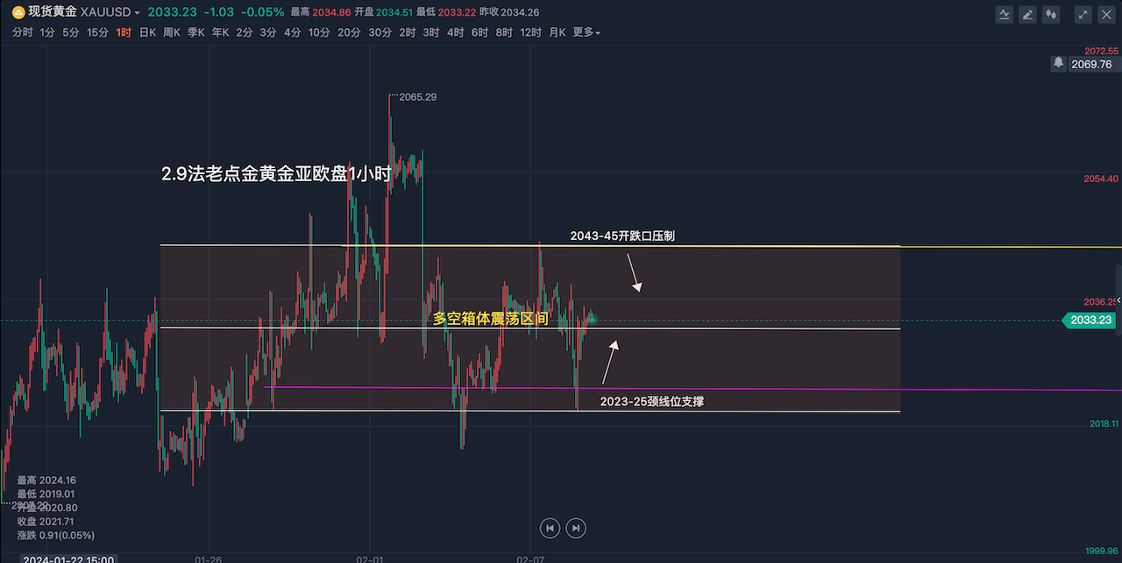This screenshot has width=1122, height=563.
Task: Jump to previous bar button
Action: [550, 528]
